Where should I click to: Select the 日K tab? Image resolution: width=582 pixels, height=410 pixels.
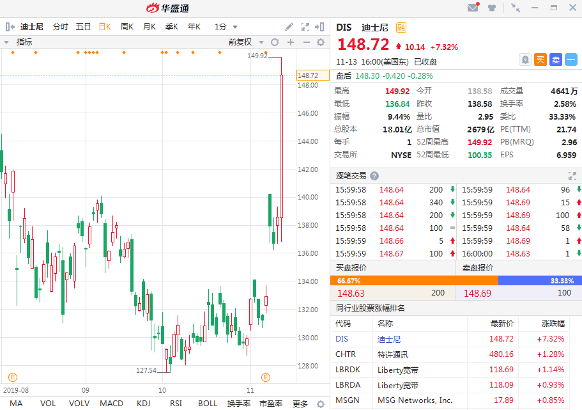(x=105, y=27)
